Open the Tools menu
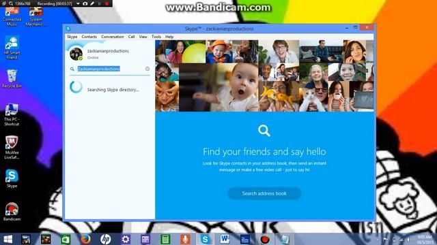The width and height of the screenshot is (437, 245). coord(156,37)
